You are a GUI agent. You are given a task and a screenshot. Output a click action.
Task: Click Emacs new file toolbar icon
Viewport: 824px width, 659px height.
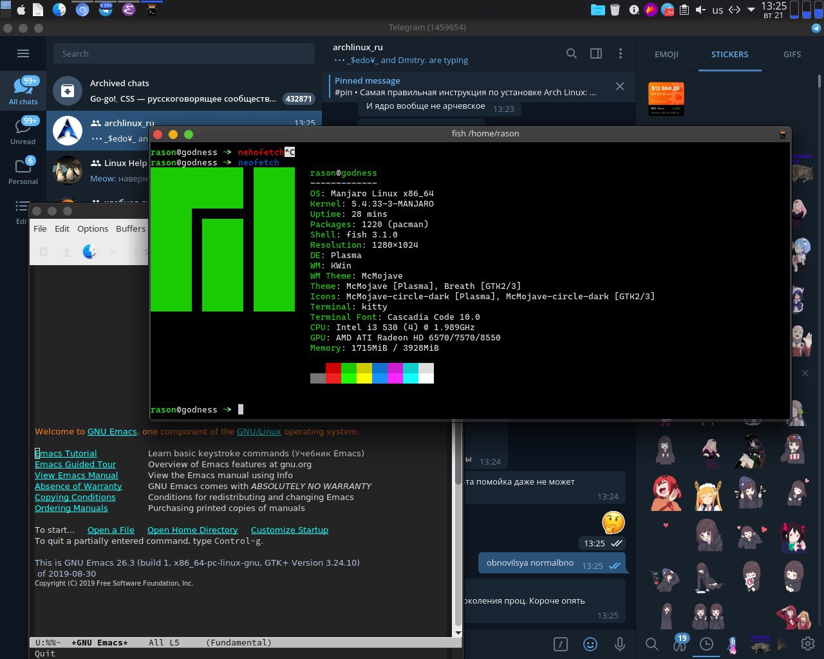pyautogui.click(x=44, y=252)
